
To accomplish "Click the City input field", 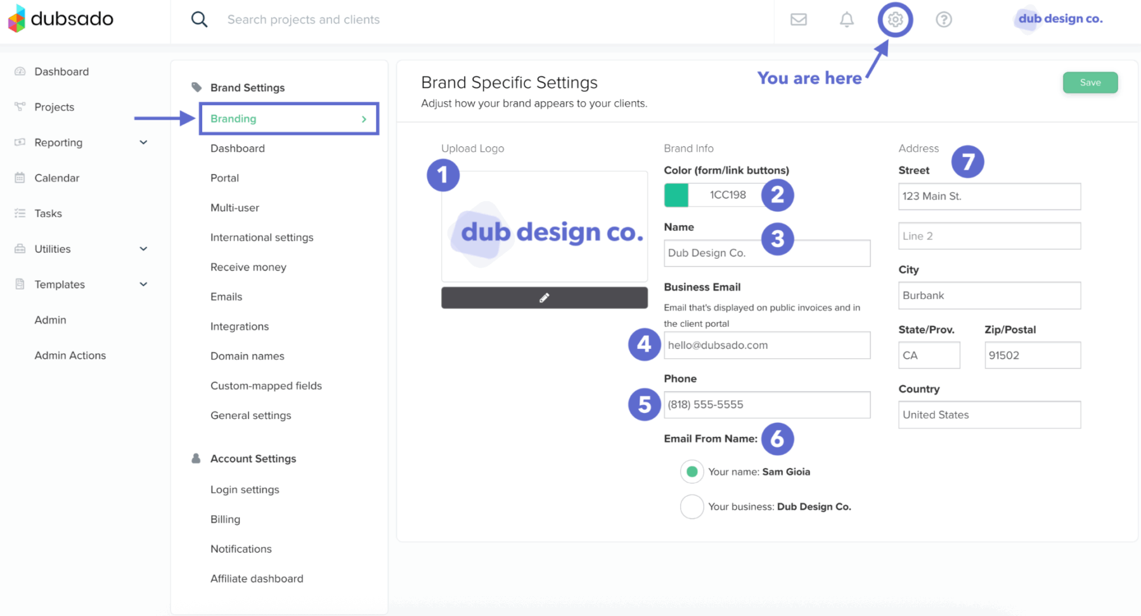I will coord(990,296).
